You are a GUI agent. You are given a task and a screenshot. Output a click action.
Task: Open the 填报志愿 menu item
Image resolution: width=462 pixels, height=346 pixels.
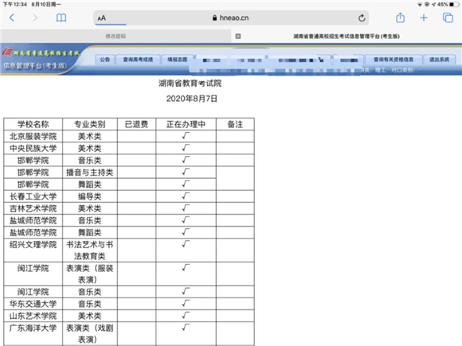(x=178, y=60)
